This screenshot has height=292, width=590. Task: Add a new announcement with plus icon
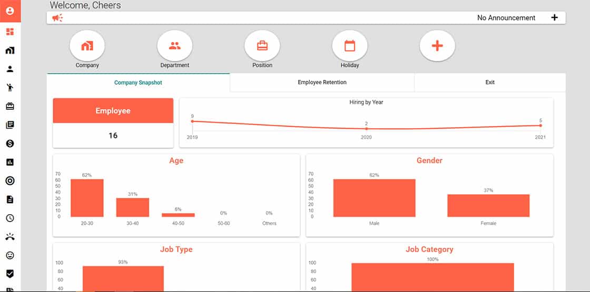554,18
